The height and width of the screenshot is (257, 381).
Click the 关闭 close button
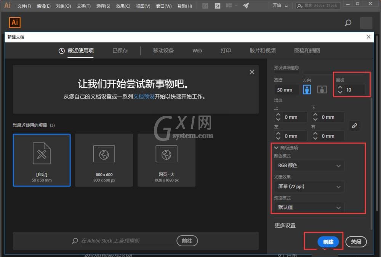(356, 242)
